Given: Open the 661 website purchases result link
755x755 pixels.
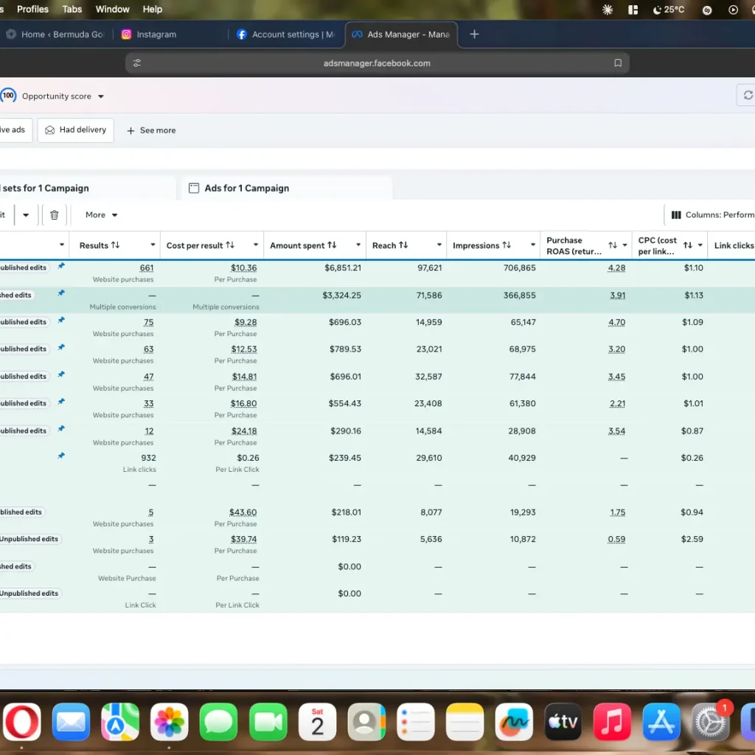Looking at the screenshot, I should 147,268.
